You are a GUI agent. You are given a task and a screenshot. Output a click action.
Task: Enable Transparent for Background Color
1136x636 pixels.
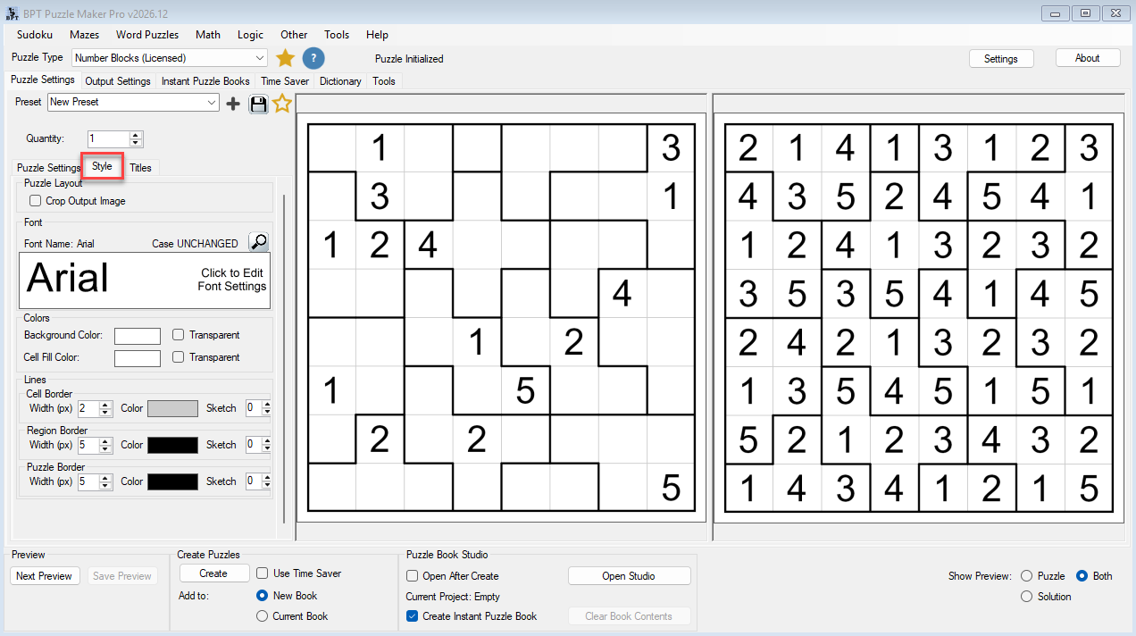179,335
